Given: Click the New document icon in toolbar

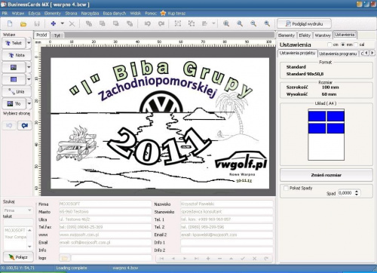Looking at the screenshot, I should pyautogui.click(x=10, y=24).
